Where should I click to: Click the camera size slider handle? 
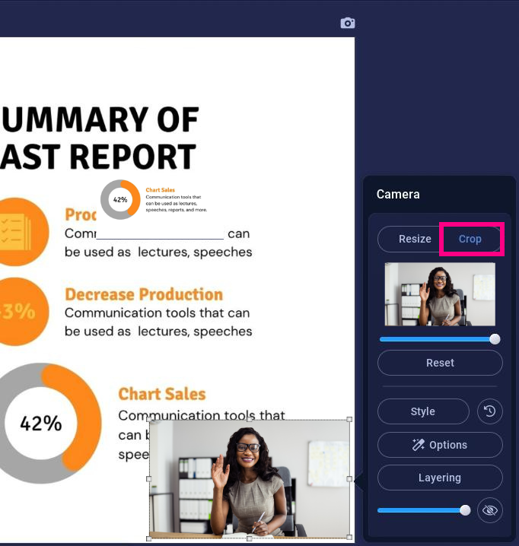click(495, 339)
